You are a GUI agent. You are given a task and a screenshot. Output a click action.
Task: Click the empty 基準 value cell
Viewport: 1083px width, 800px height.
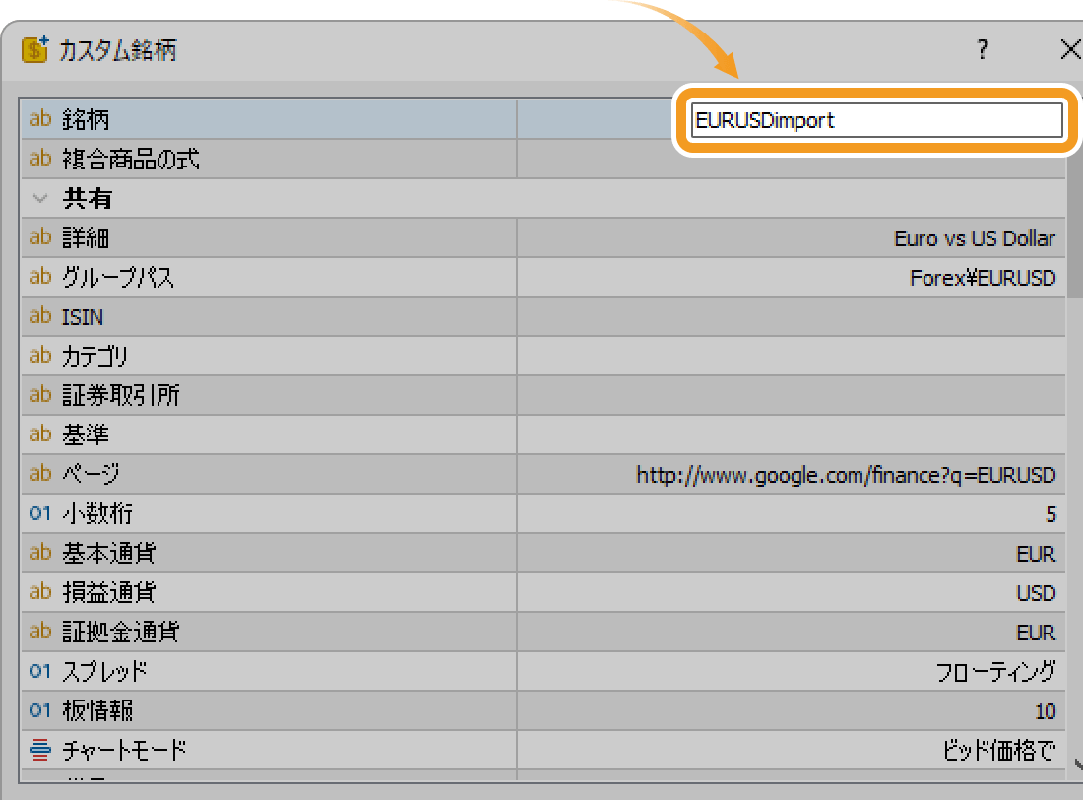click(x=791, y=434)
